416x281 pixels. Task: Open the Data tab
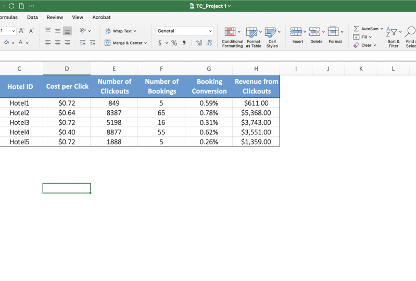pyautogui.click(x=32, y=17)
